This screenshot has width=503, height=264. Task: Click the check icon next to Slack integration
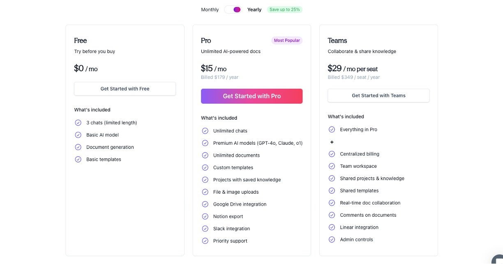(205, 229)
